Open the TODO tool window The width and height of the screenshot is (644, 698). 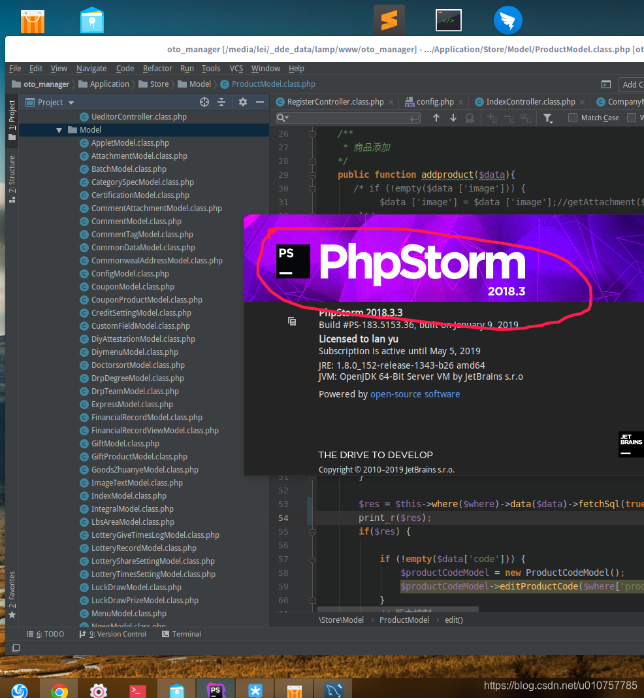(45, 634)
